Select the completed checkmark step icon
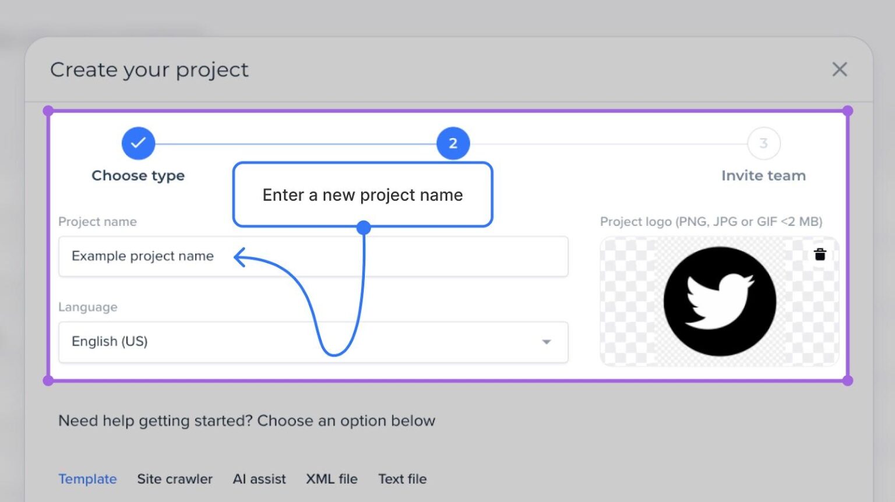 pyautogui.click(x=138, y=143)
